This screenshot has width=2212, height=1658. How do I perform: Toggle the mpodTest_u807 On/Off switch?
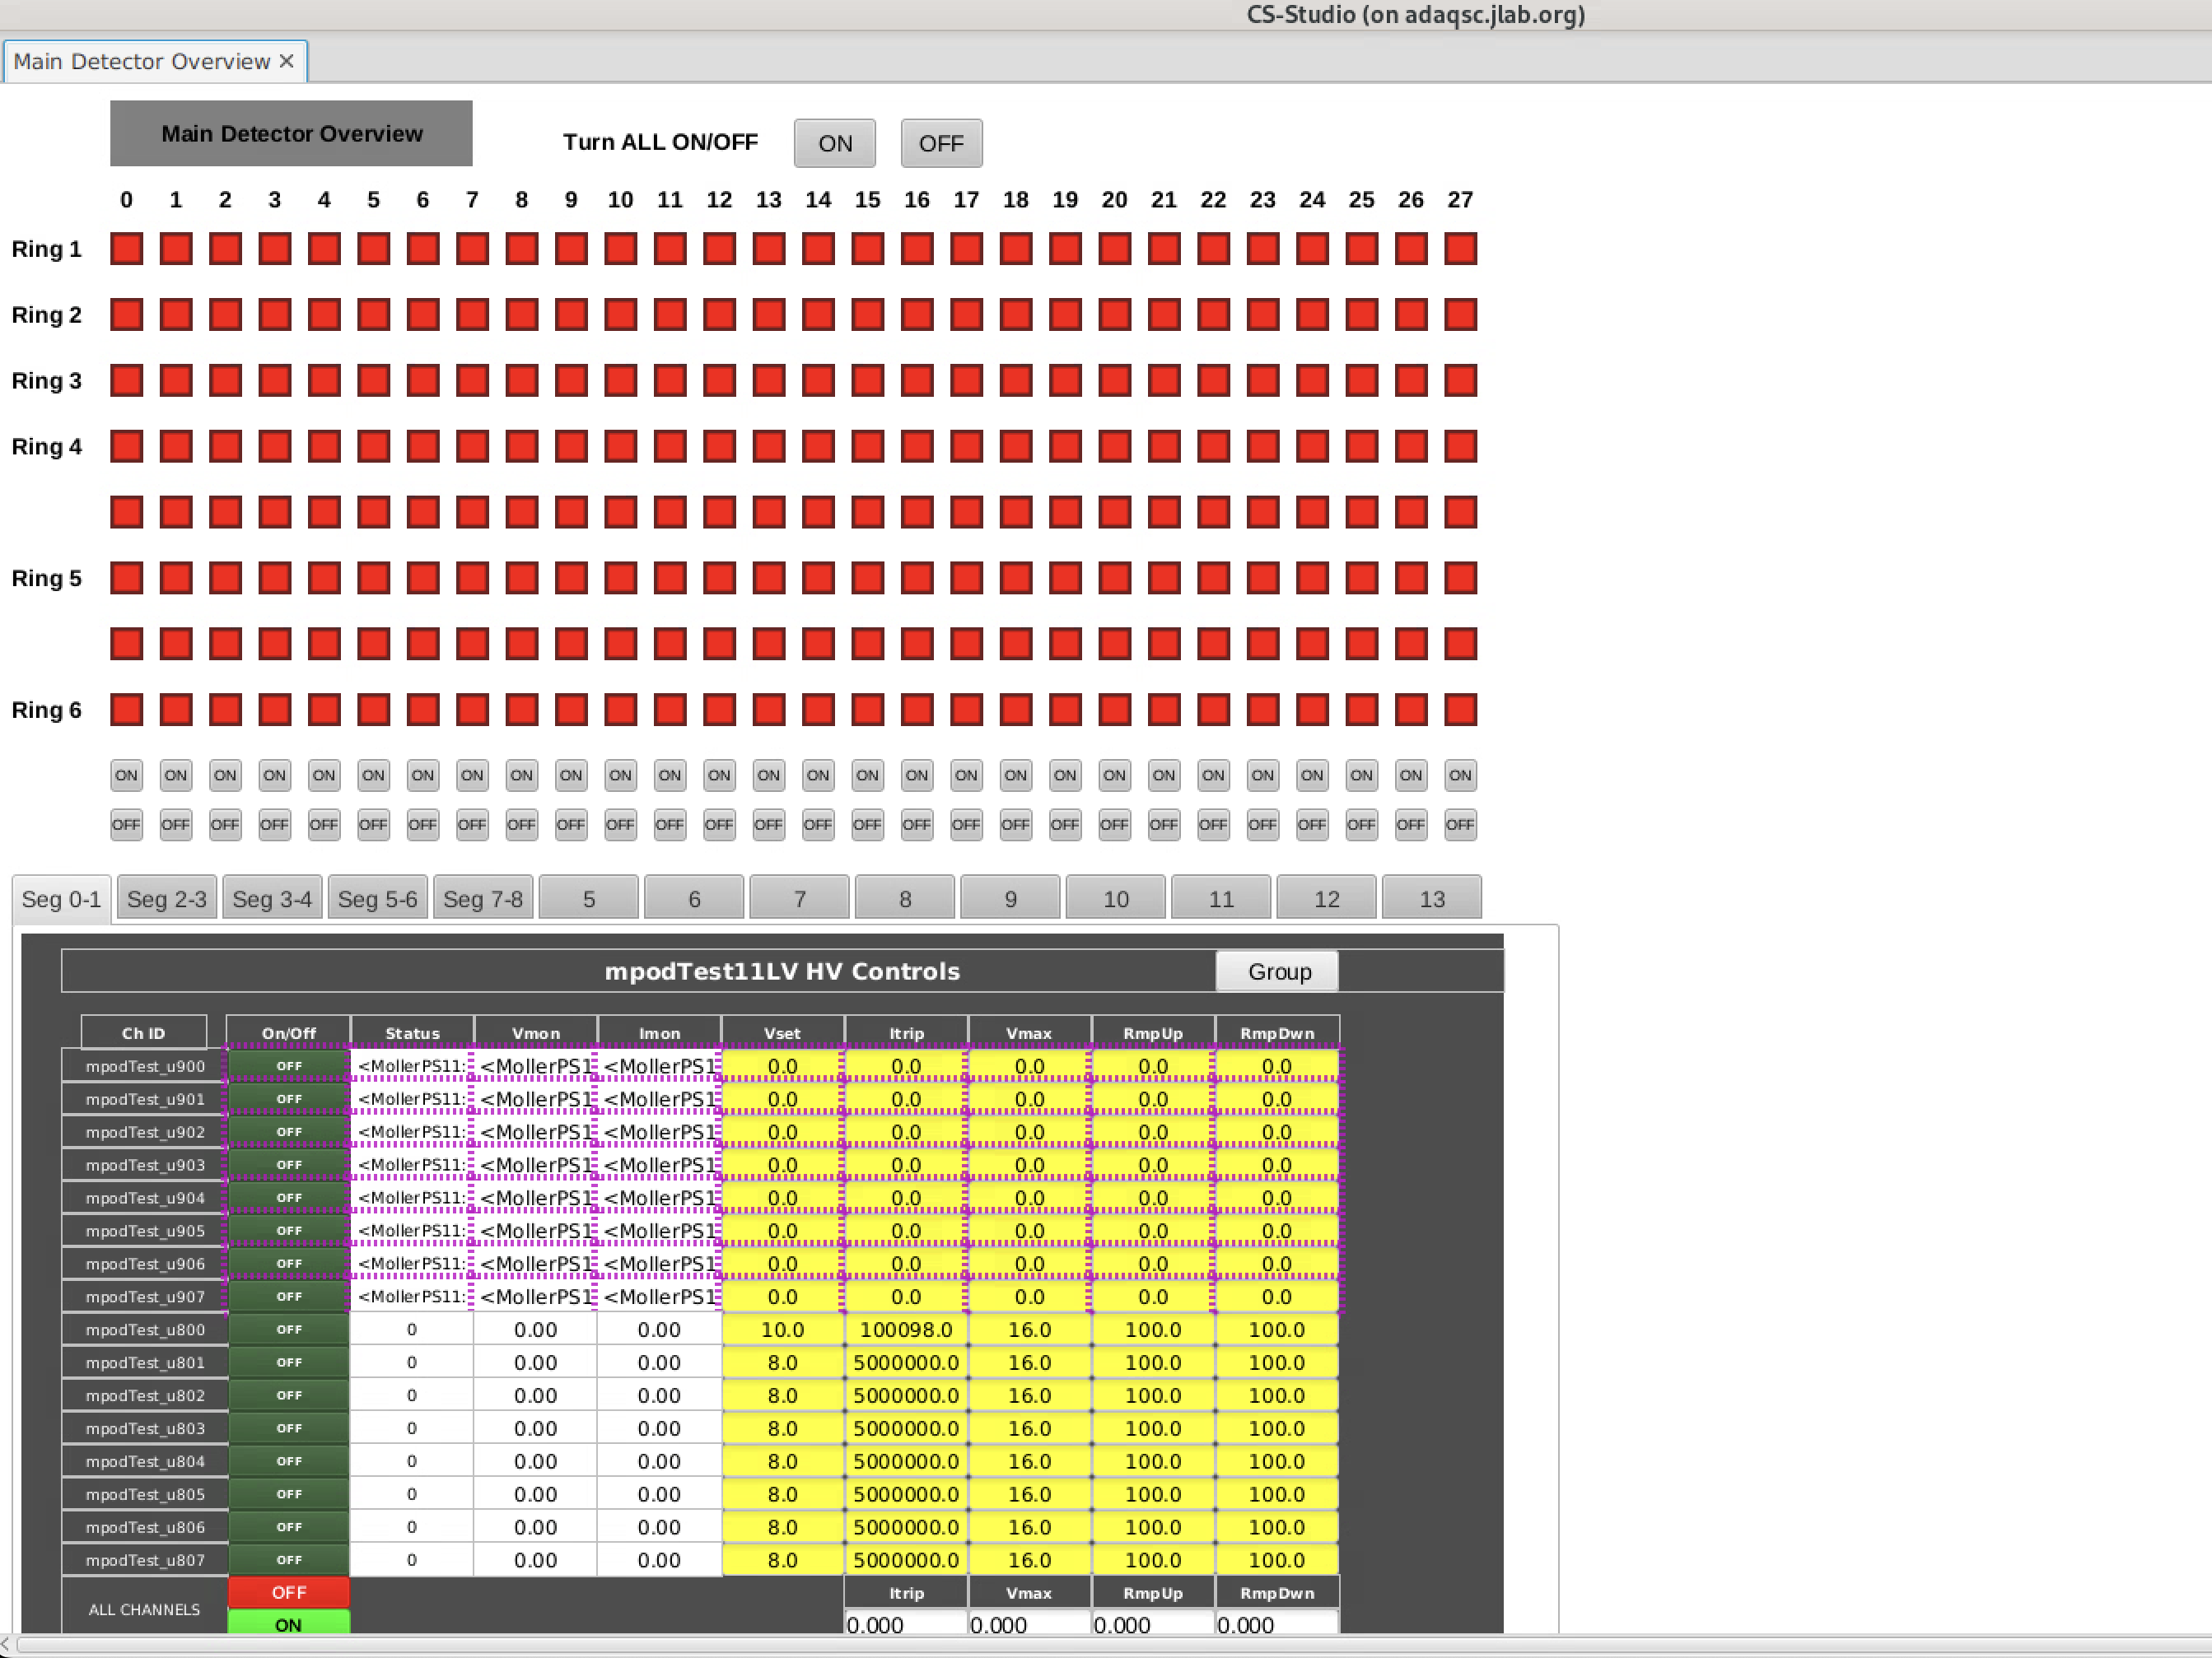(x=289, y=1560)
